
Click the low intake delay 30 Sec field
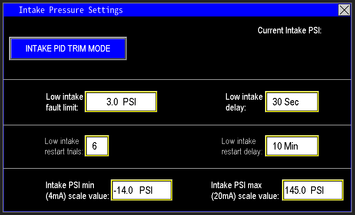292,102
